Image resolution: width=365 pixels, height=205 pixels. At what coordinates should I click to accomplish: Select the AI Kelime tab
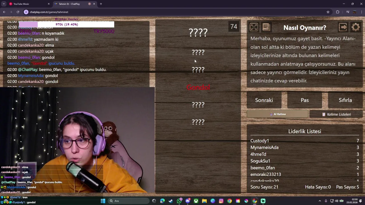coord(277,114)
